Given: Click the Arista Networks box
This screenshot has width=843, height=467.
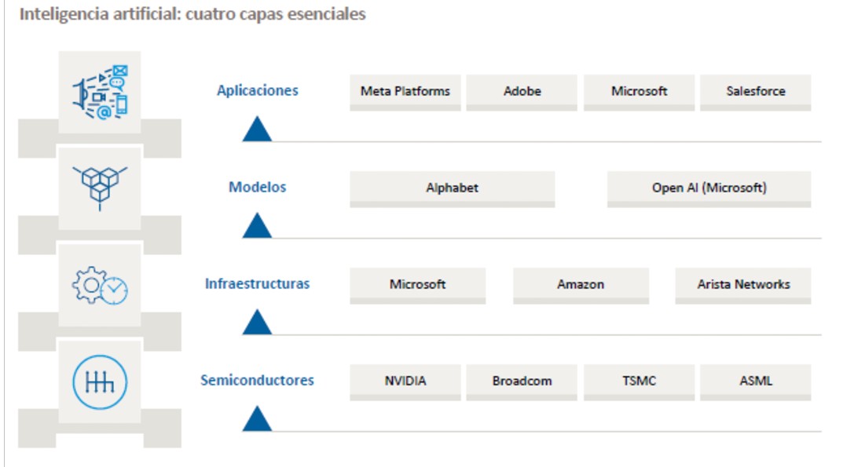Looking at the screenshot, I should (x=744, y=285).
